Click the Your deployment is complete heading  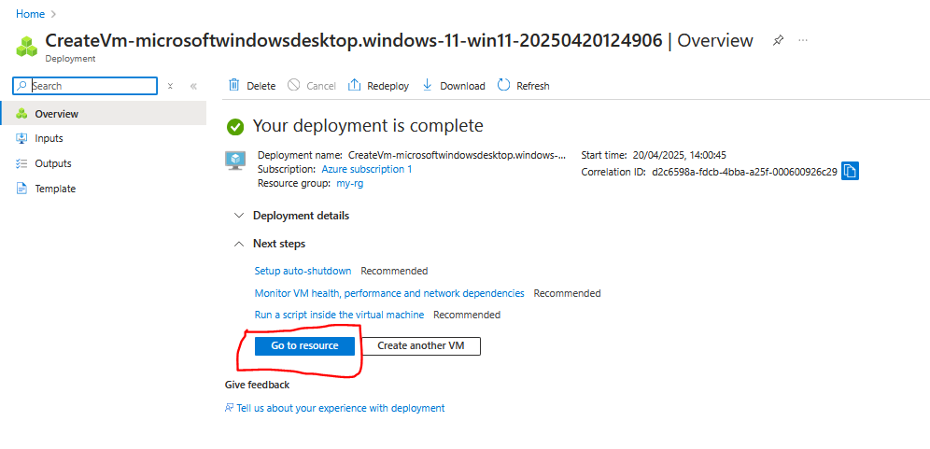[x=368, y=126]
